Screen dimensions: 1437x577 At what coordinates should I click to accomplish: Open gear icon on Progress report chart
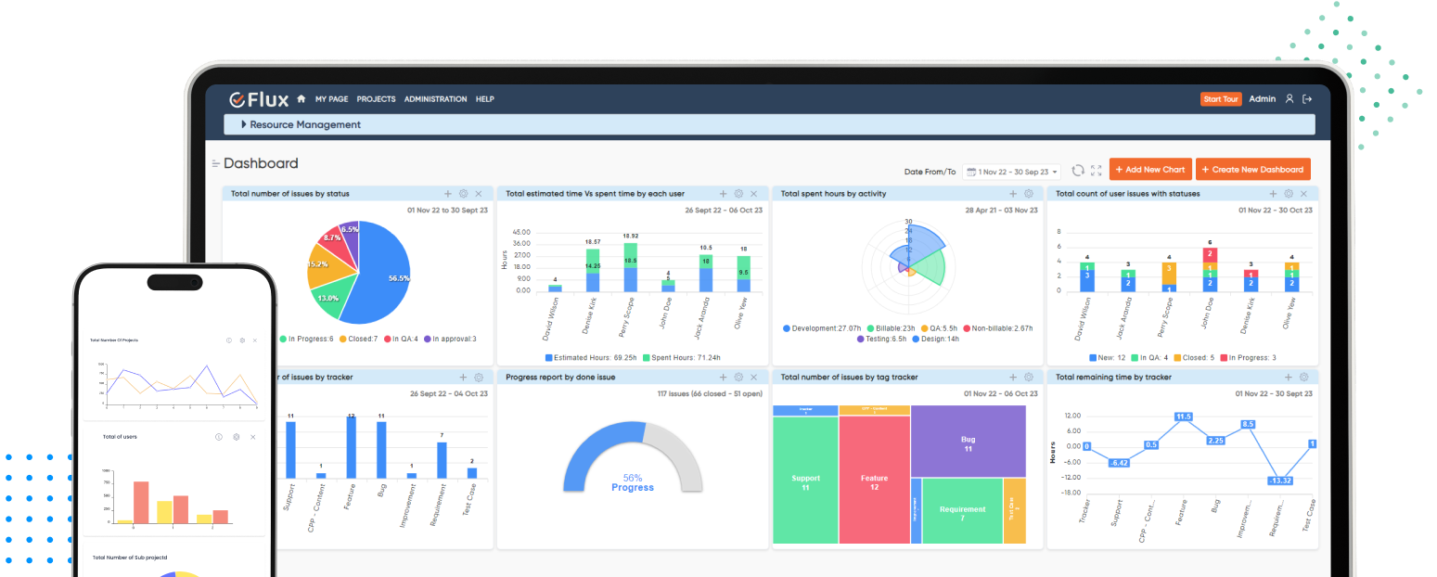[x=738, y=378]
